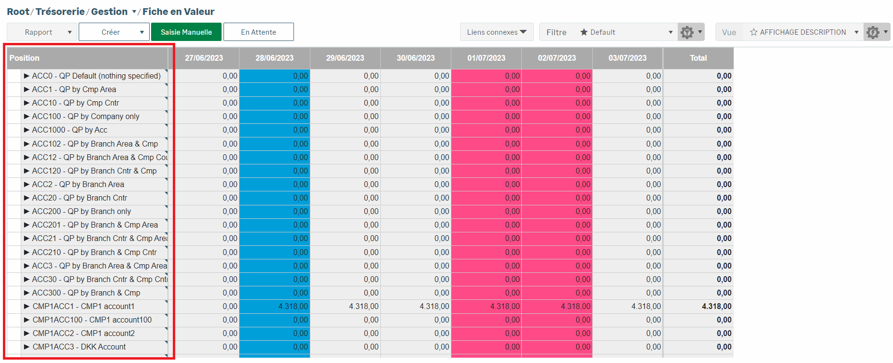
Task: Tick the selection box for ACC200 row
Action: [x=14, y=212]
